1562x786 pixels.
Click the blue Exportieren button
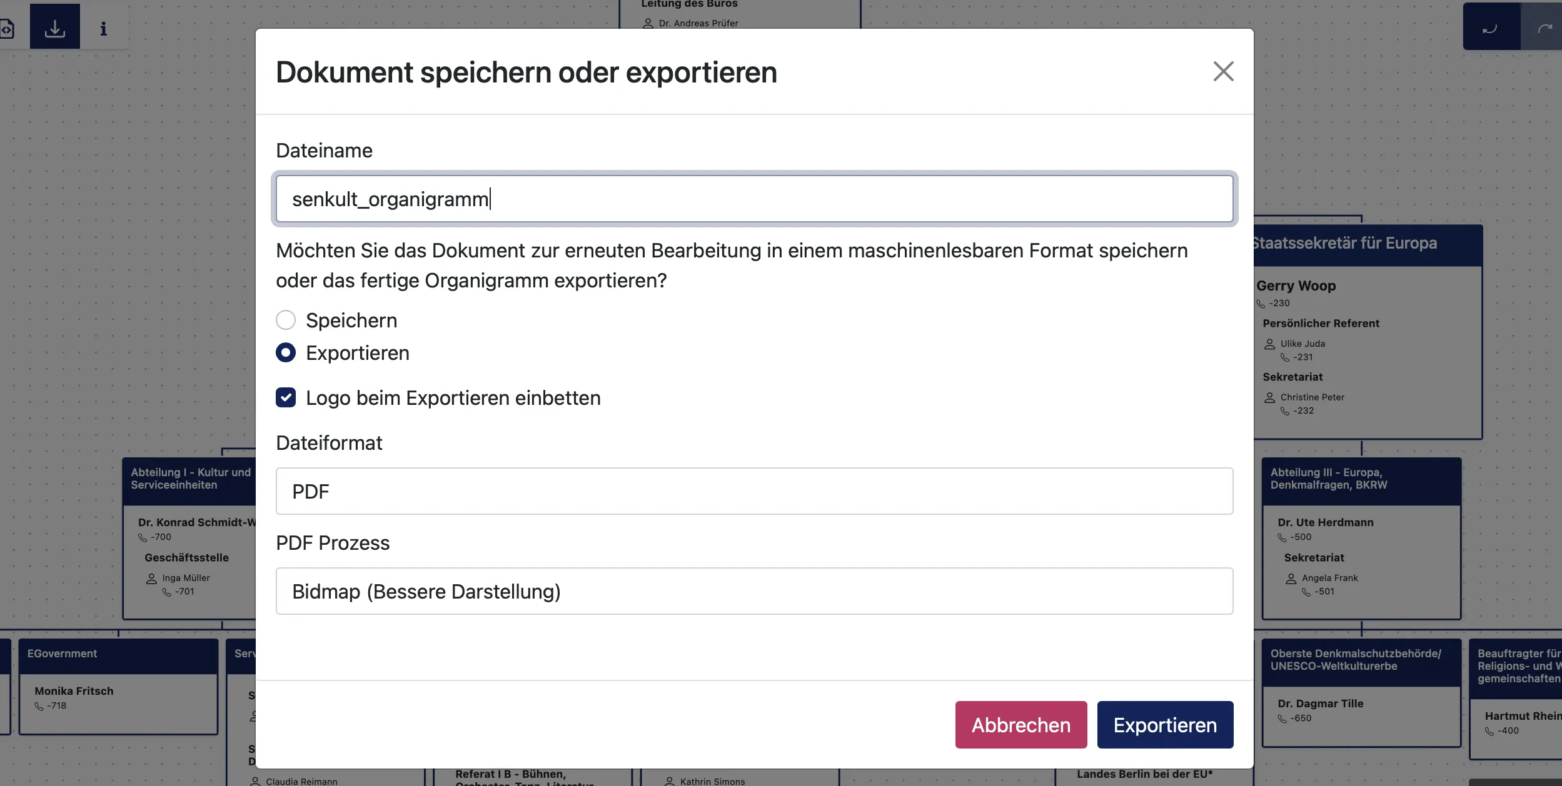(x=1165, y=725)
